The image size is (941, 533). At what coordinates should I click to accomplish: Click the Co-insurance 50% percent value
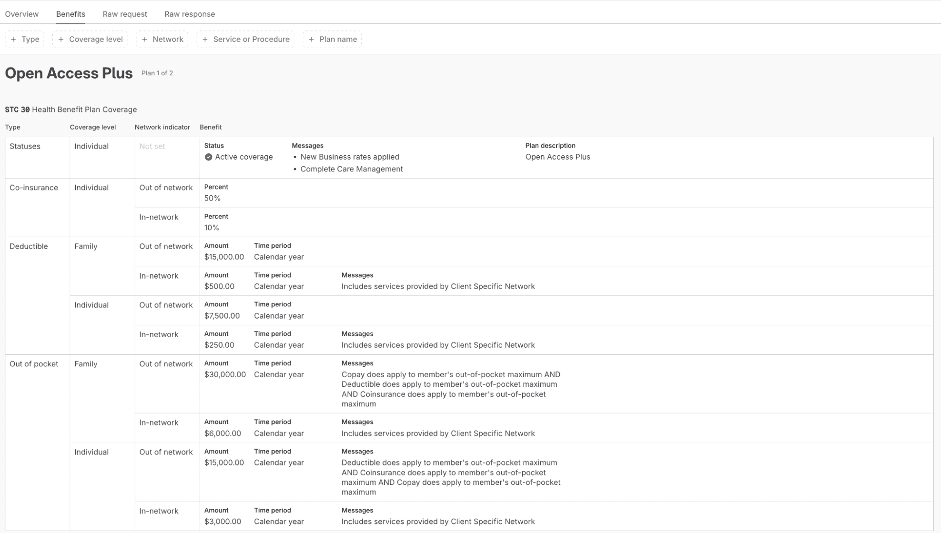212,198
